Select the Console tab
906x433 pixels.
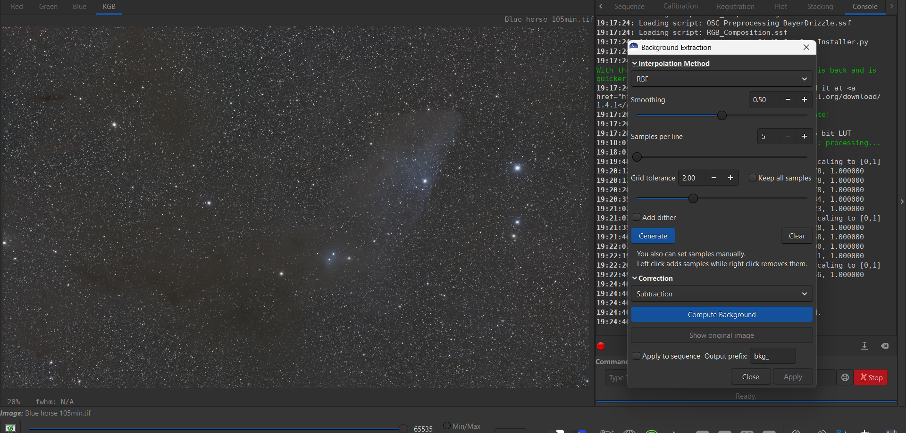click(x=865, y=7)
